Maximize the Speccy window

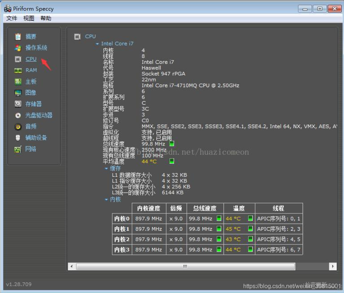pos(320,9)
